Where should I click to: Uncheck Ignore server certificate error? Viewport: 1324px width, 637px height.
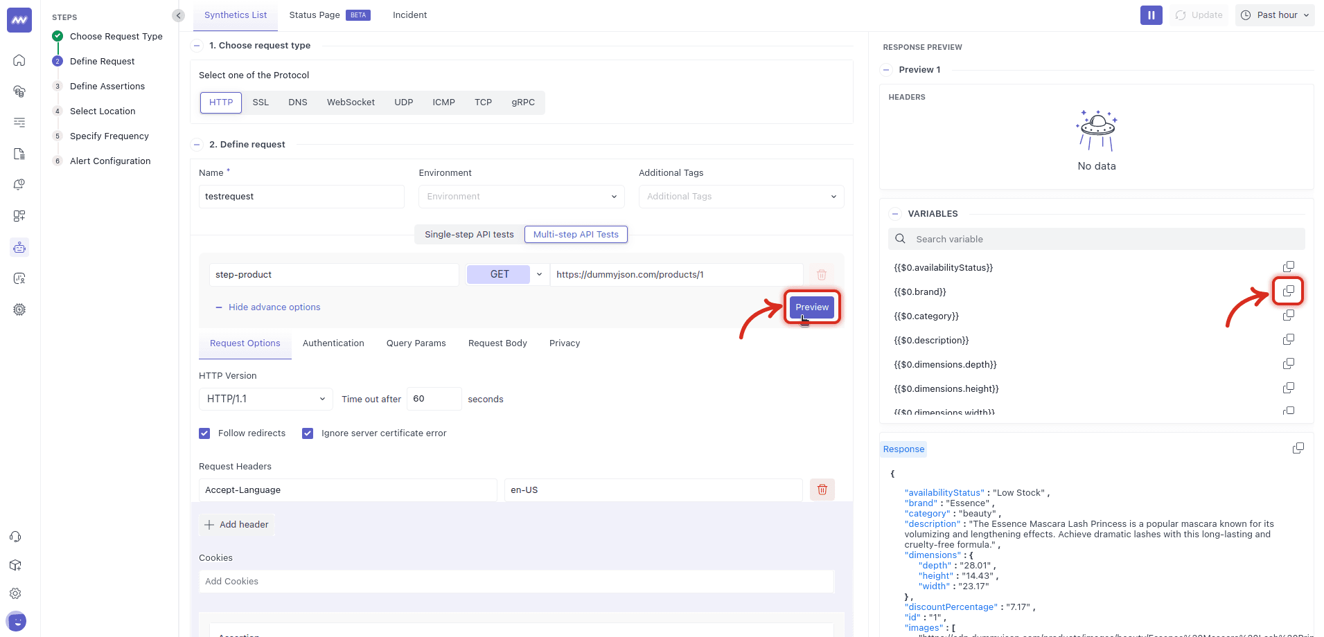(x=308, y=433)
